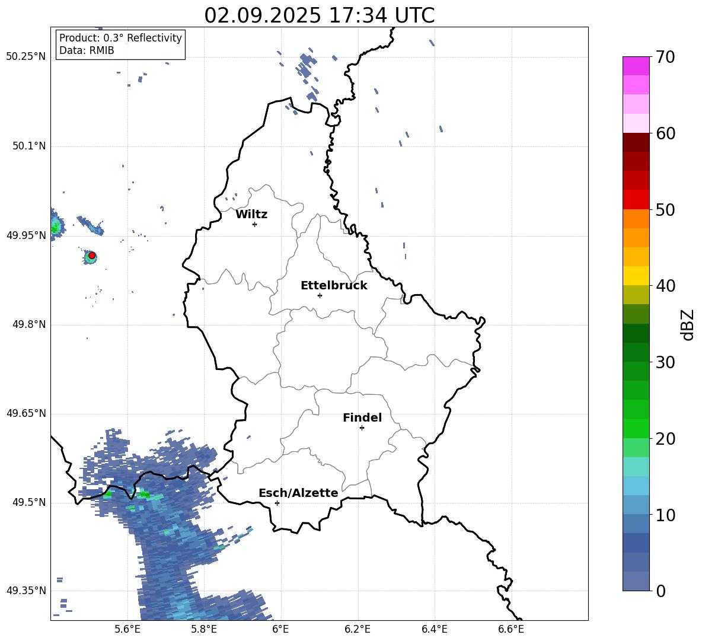Click the turquoise colorbar swatch below 20
702x641 pixels.
636,467
